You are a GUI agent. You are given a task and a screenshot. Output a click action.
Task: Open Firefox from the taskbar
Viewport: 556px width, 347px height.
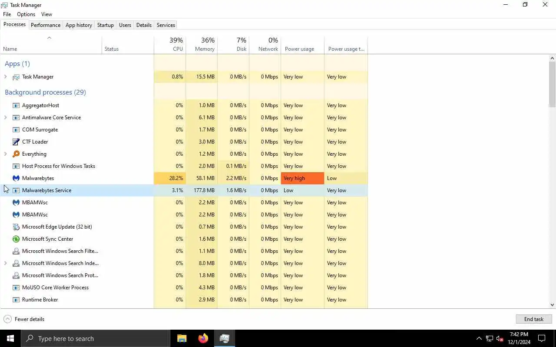pos(203,338)
